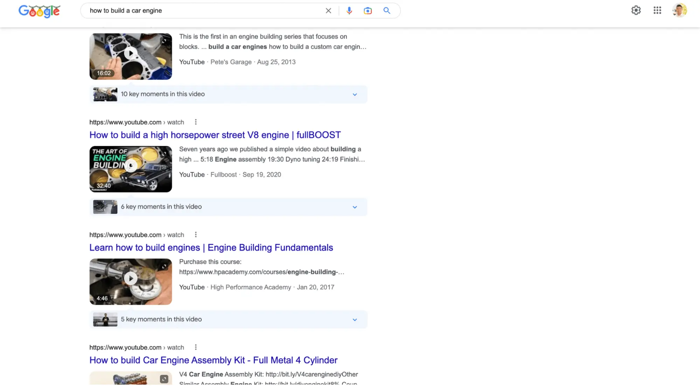Clear the search query text

click(328, 11)
